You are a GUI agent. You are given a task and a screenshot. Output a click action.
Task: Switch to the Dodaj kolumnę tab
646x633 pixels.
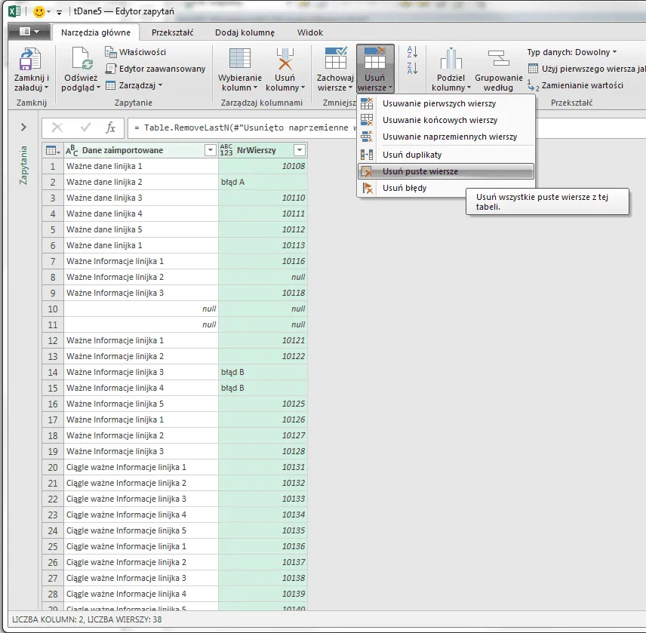(x=245, y=32)
